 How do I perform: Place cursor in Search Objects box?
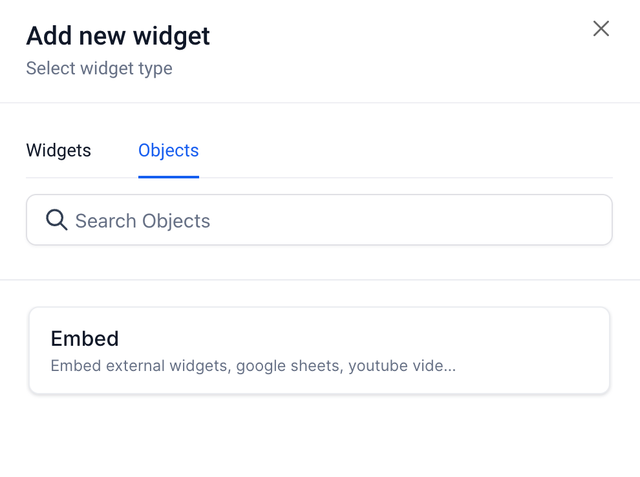(319, 220)
